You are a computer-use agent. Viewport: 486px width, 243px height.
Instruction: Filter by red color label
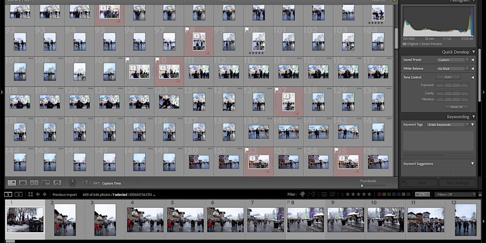click(379, 194)
